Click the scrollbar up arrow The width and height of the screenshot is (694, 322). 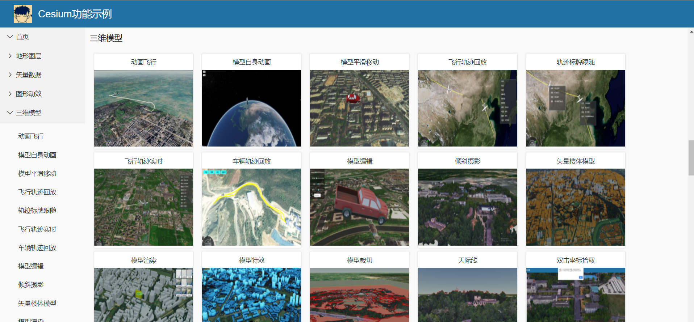[691, 32]
